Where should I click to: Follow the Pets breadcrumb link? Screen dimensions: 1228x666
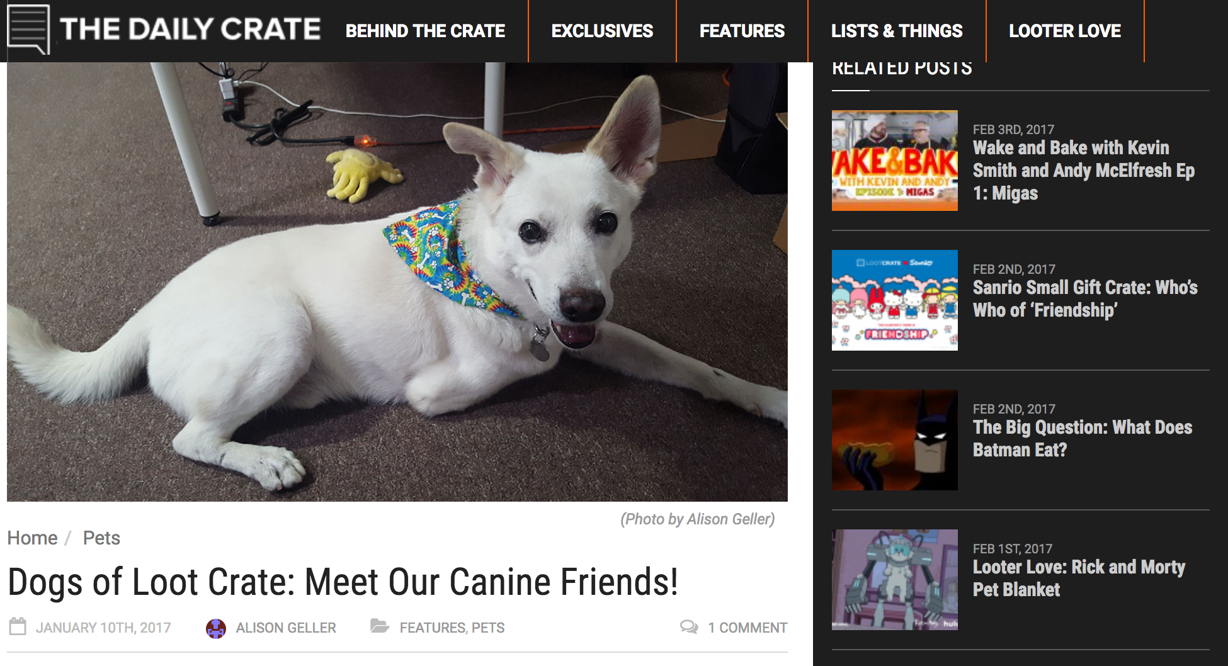[x=101, y=538]
